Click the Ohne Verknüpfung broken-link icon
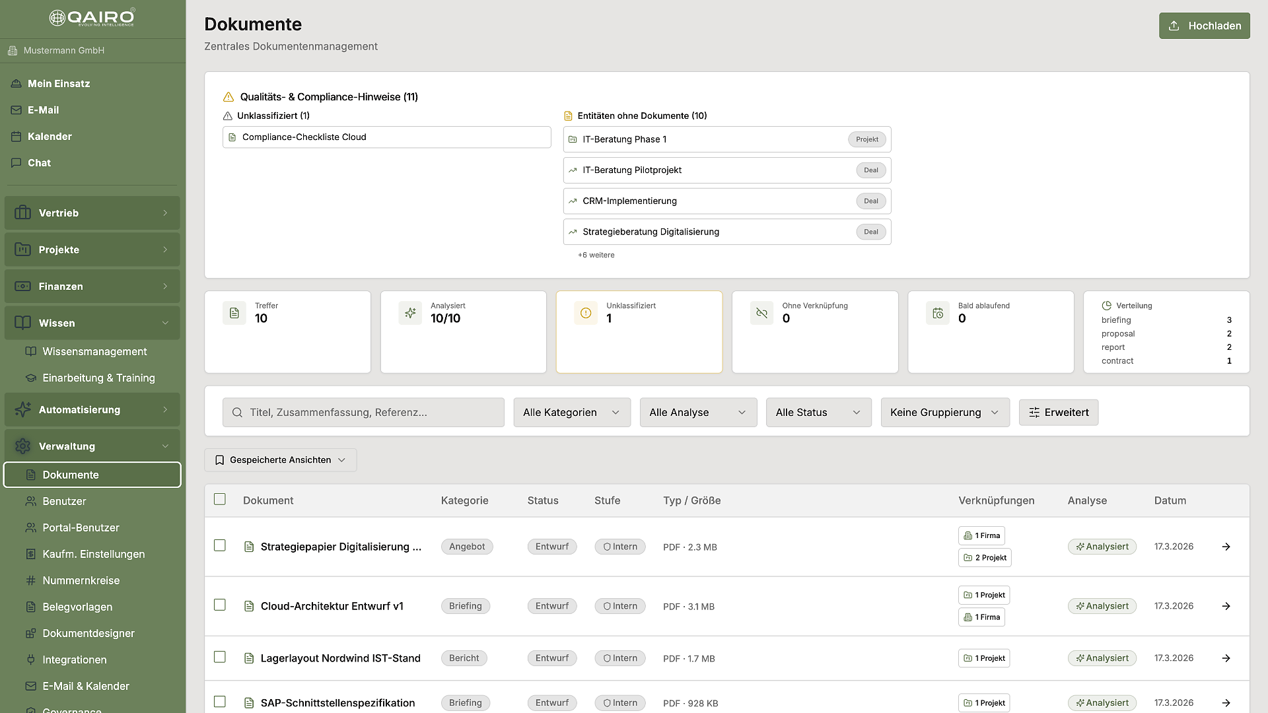This screenshot has width=1268, height=713. tap(761, 313)
